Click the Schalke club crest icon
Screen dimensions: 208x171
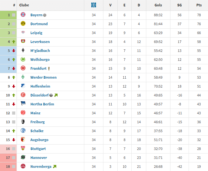click(x=23, y=131)
